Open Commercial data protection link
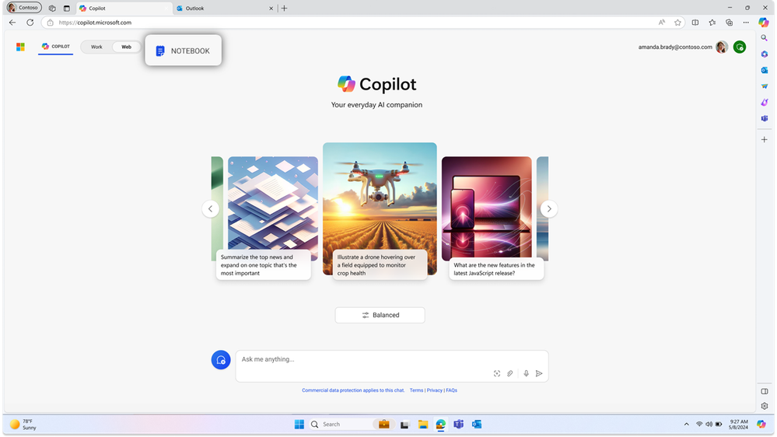The width and height of the screenshot is (777, 437). click(353, 390)
